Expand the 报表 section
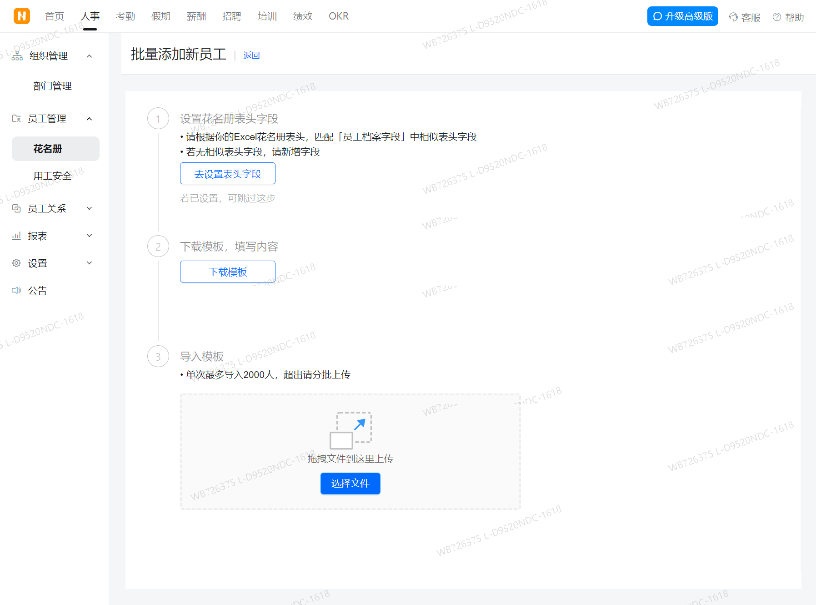 coord(89,236)
